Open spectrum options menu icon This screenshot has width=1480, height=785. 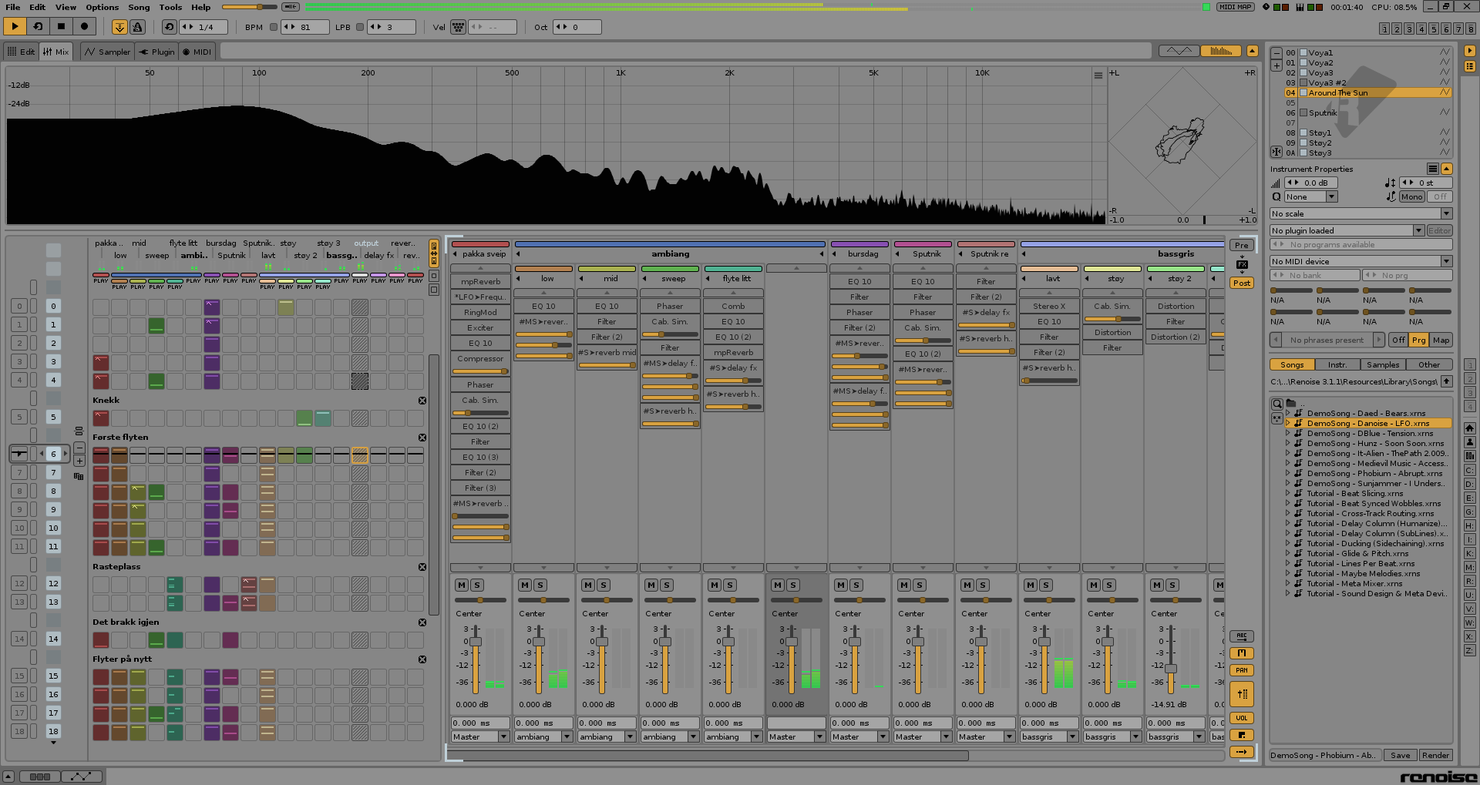[1098, 75]
